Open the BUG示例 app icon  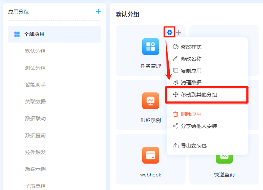click(151, 101)
